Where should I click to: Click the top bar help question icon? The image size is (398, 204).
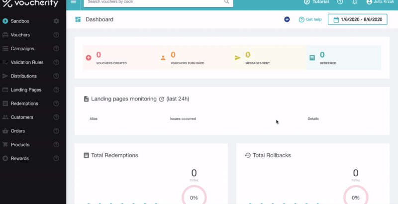340,2
